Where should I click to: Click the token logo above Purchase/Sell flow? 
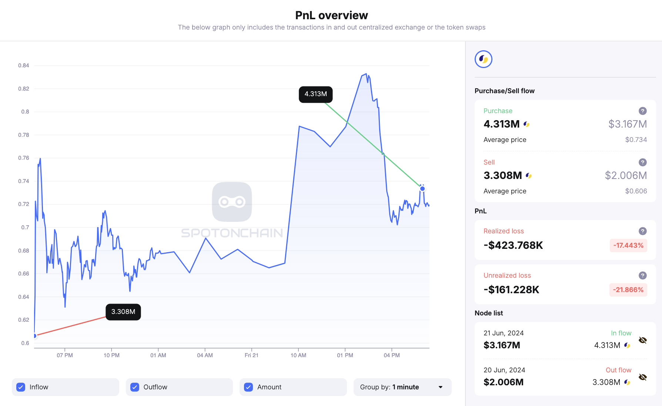[x=483, y=59]
